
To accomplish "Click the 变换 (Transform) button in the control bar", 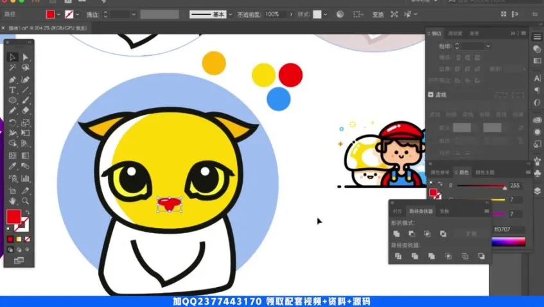I will coord(379,14).
